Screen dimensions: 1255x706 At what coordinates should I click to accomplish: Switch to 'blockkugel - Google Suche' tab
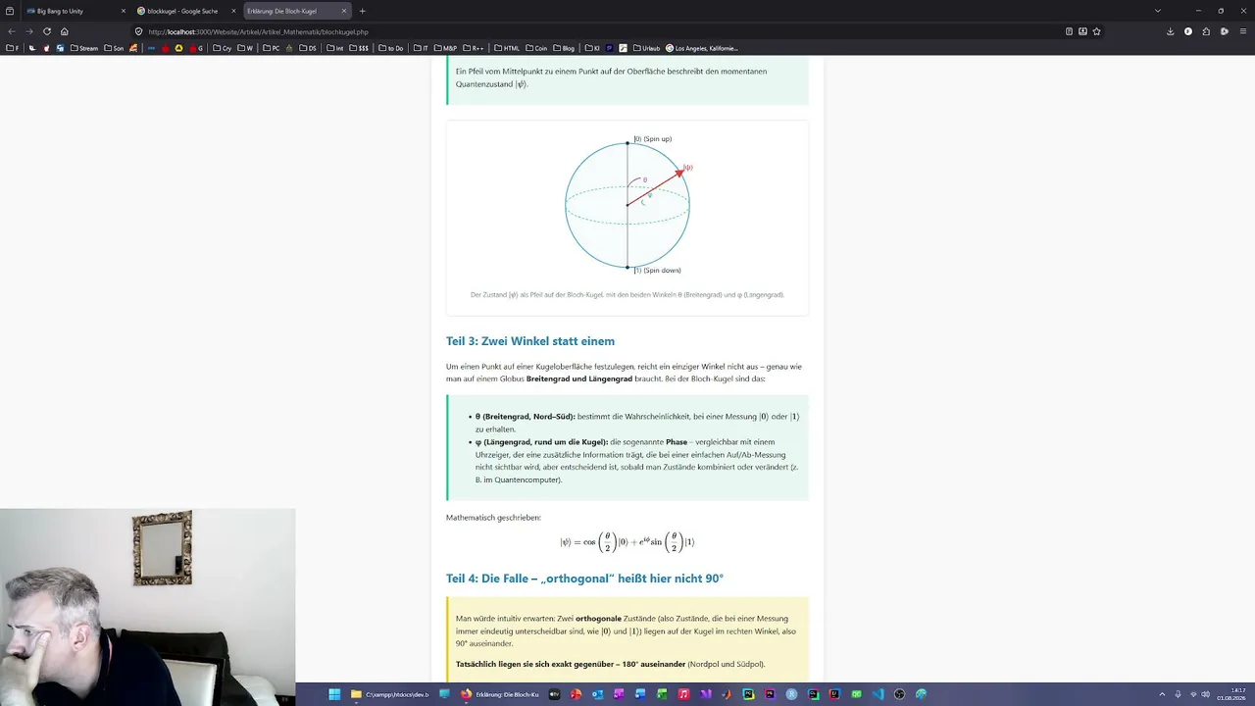point(186,11)
